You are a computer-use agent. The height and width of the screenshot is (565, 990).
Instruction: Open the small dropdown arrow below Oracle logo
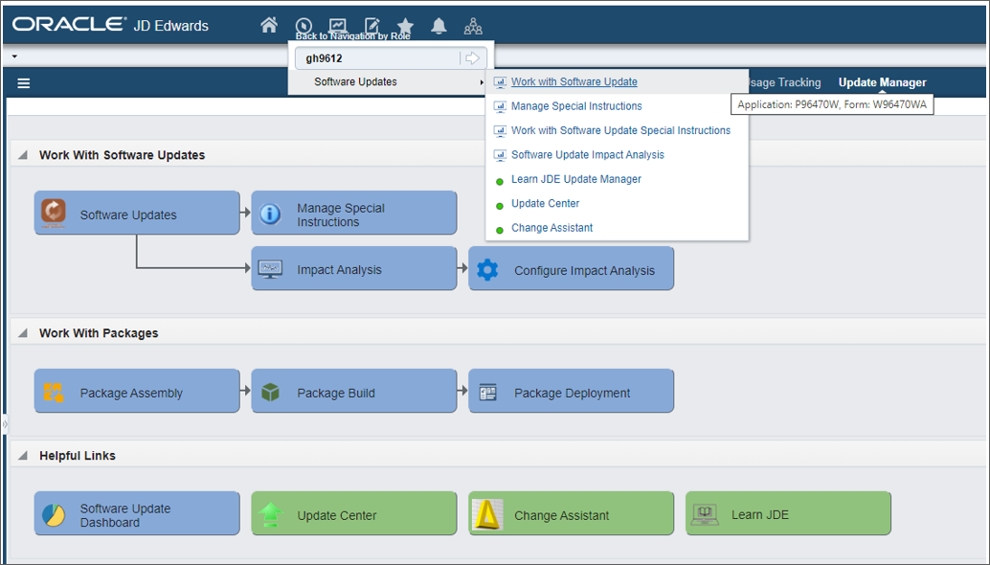[14, 56]
